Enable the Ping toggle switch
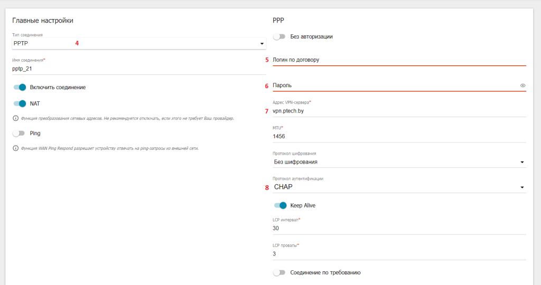This screenshot has height=285, width=541. (x=18, y=134)
